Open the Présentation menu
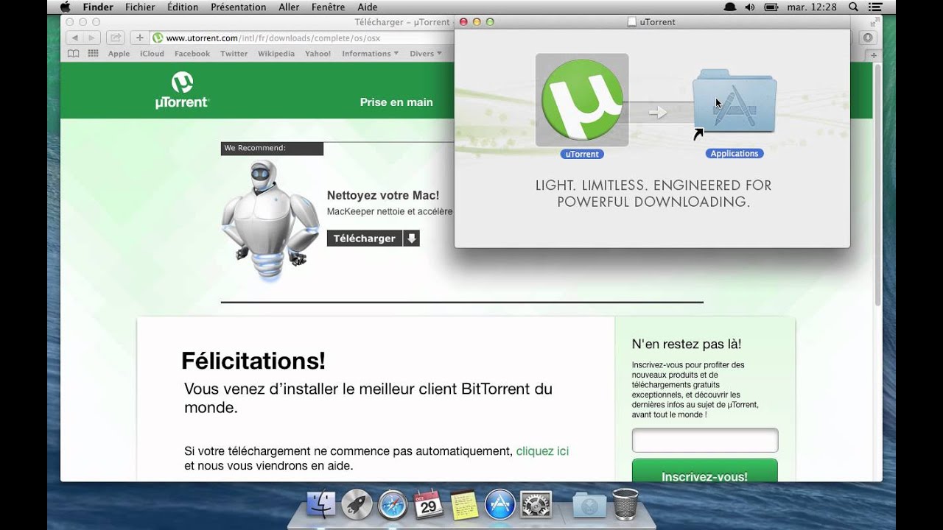Screen dimensions: 943x530 pos(239,7)
